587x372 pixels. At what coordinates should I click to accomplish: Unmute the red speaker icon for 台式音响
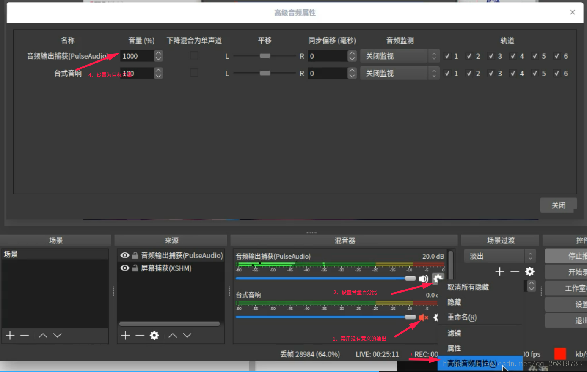(424, 317)
